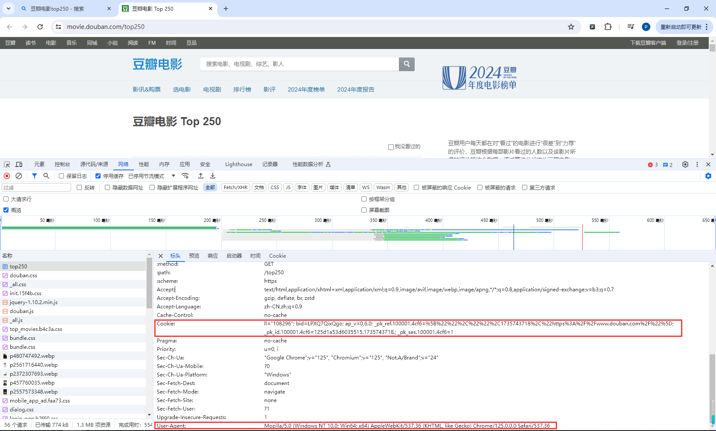716x431 pixels.
Task: Bookmark this page with the star icon
Action: click(x=571, y=27)
